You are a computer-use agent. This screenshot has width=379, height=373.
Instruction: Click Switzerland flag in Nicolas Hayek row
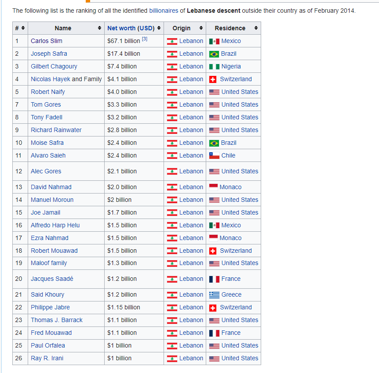click(x=213, y=79)
